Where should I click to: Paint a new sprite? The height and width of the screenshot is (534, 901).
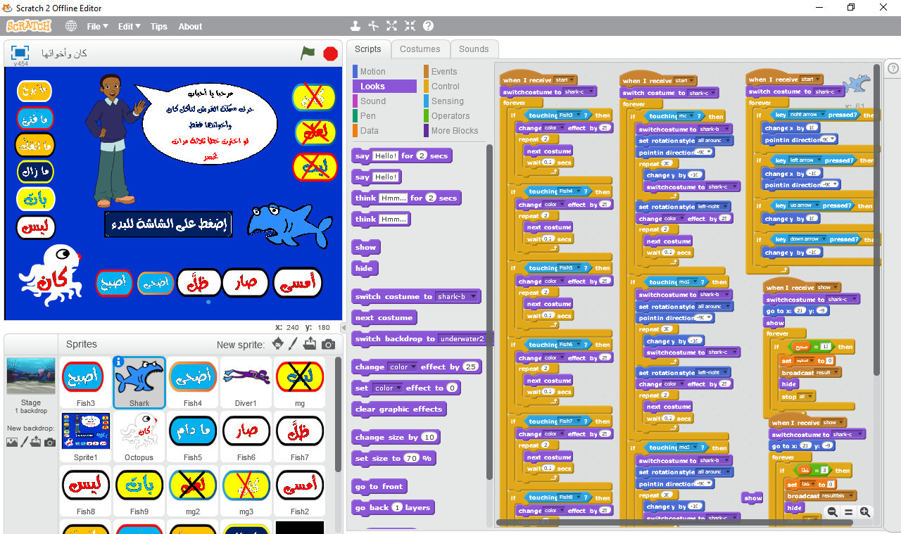[x=294, y=344]
